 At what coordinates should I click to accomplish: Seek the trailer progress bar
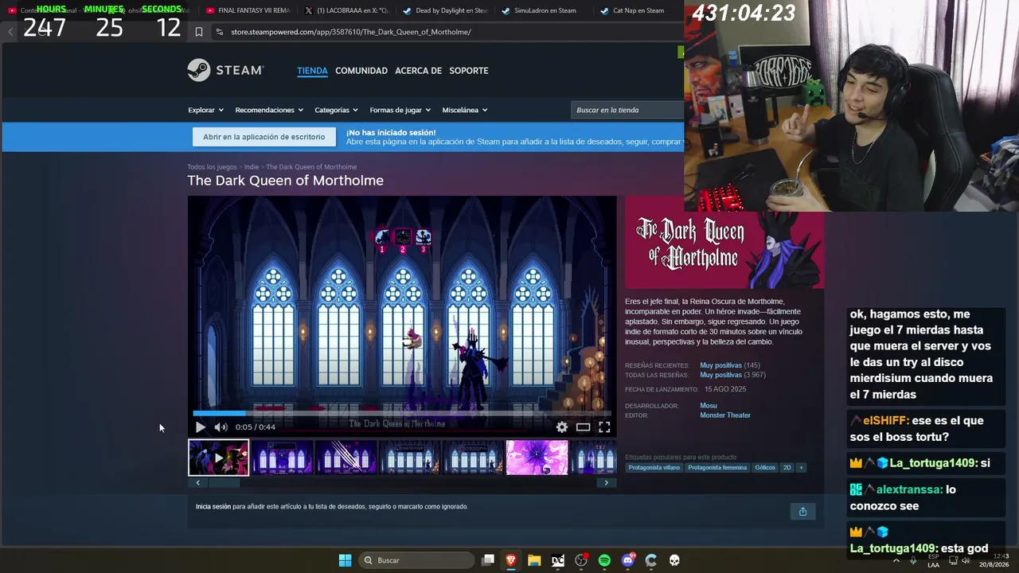[x=402, y=413]
